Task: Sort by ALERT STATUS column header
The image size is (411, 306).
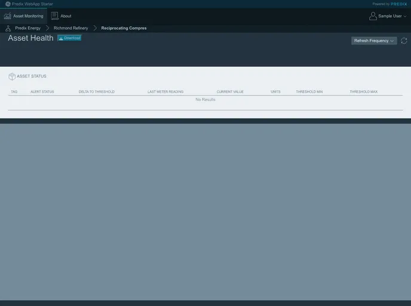Action: (42, 92)
